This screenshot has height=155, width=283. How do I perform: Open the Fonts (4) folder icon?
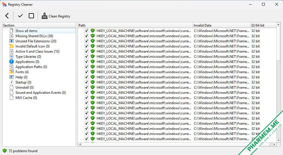12,72
